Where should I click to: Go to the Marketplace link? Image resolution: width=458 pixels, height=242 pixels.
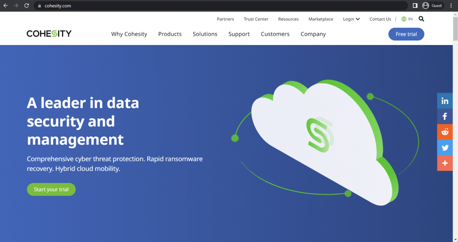321,19
